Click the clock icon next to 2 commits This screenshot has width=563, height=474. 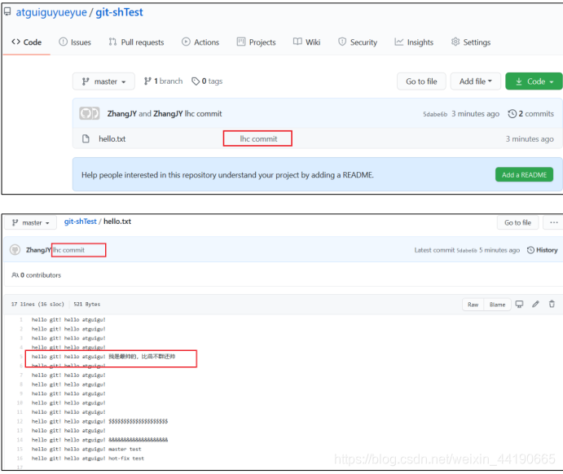512,114
